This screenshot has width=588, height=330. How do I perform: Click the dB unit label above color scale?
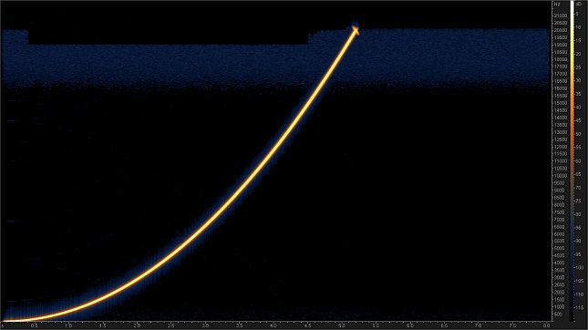click(x=578, y=5)
